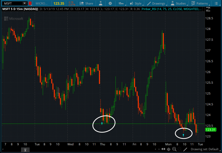Open the Style menu
The image size is (222, 153).
pyautogui.click(x=137, y=3)
